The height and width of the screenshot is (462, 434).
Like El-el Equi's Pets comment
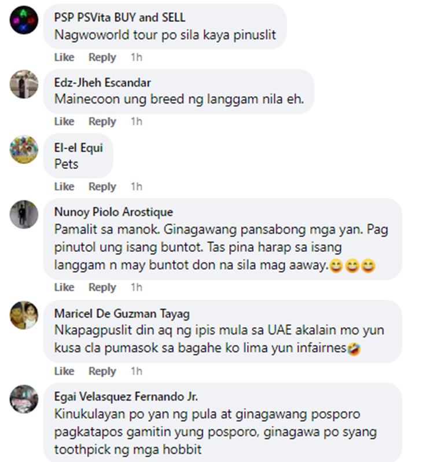(64, 186)
